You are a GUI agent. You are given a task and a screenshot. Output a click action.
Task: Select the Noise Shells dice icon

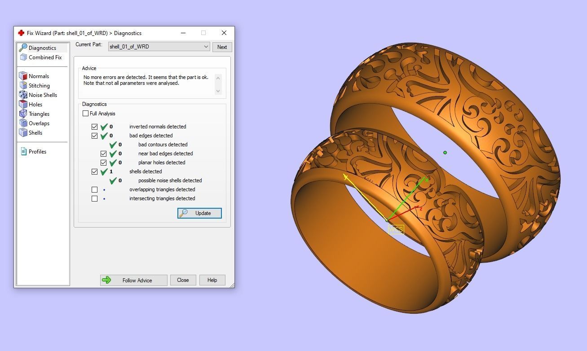[23, 95]
